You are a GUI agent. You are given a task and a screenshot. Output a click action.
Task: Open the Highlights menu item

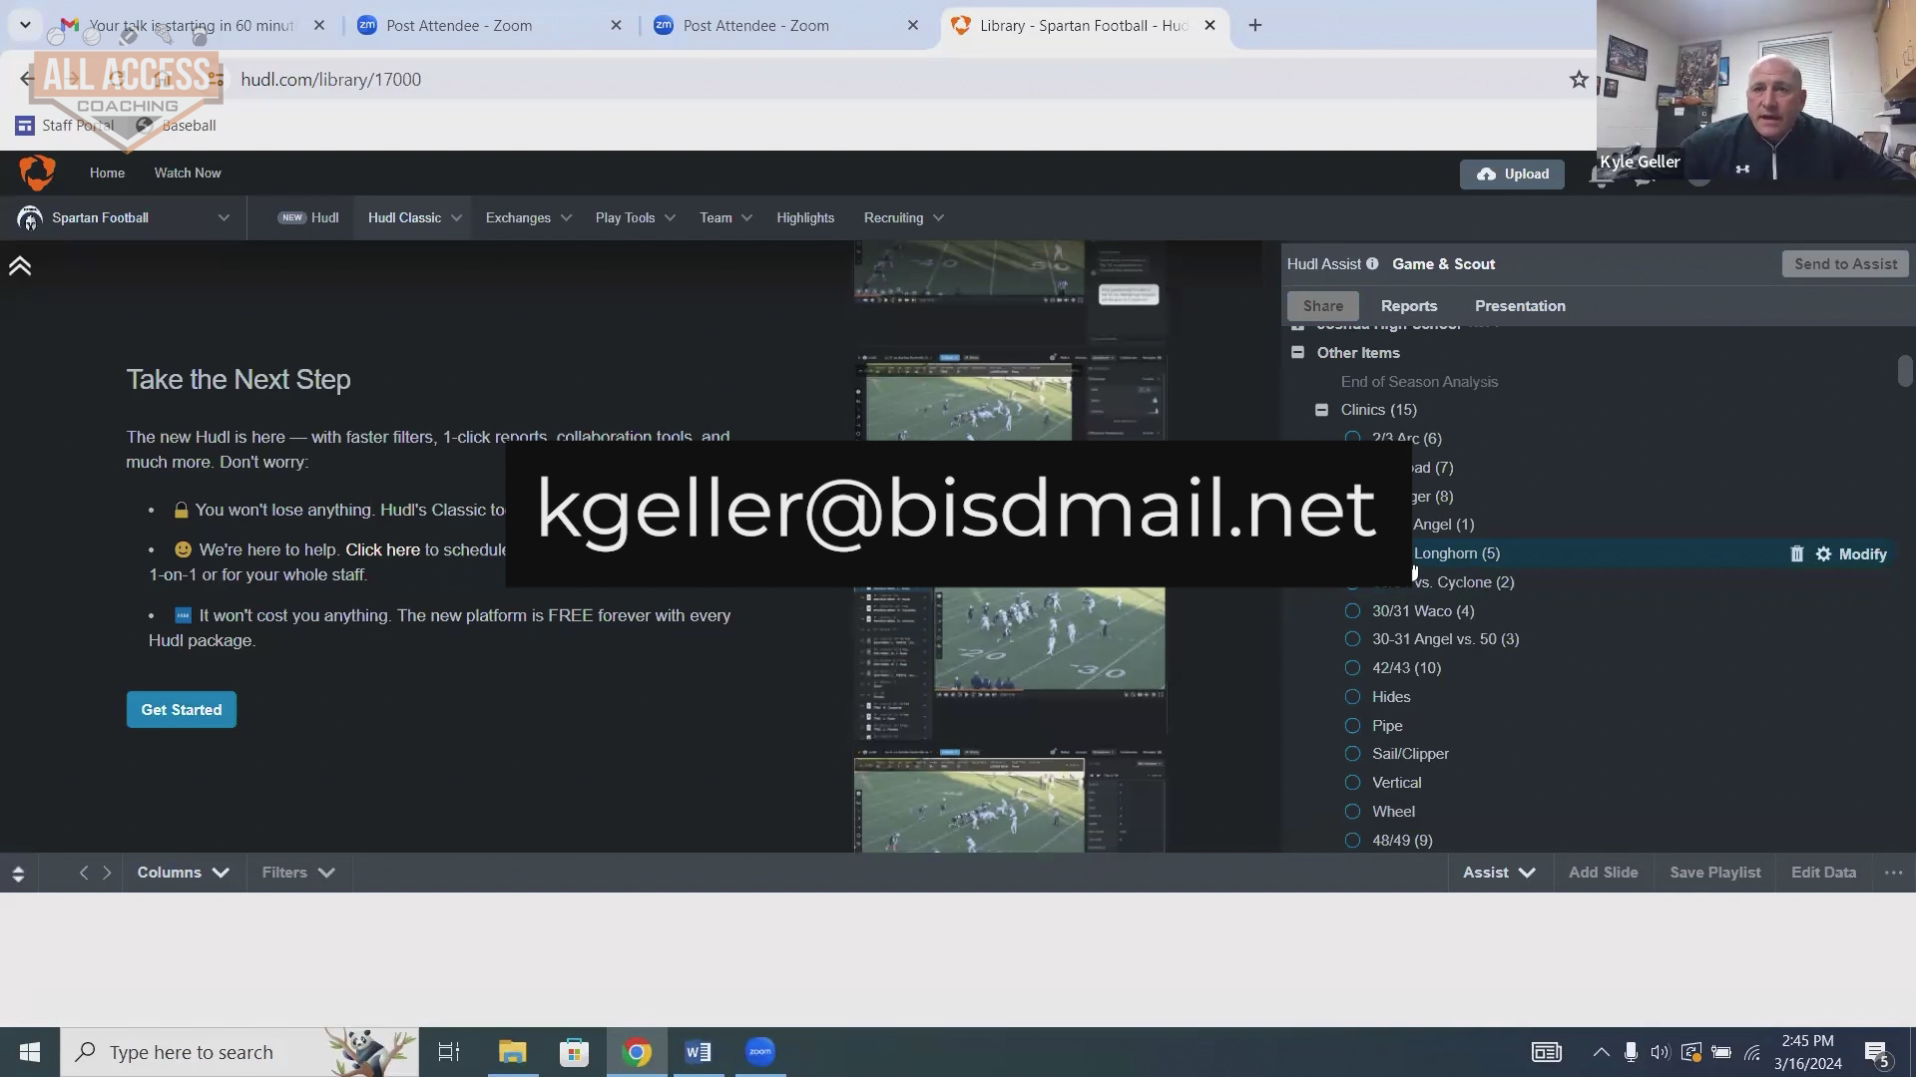805,217
